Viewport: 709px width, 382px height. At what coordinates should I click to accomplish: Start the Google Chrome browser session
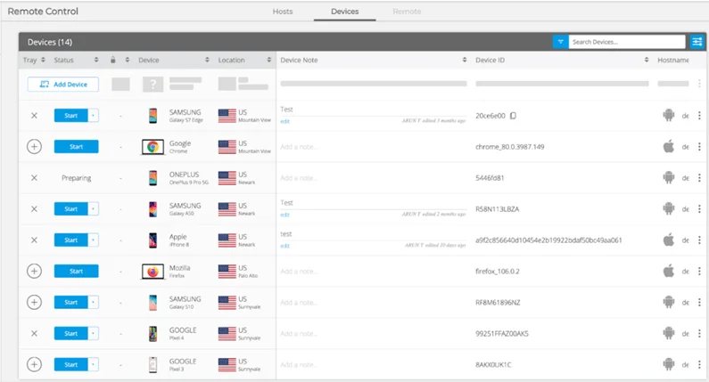76,146
